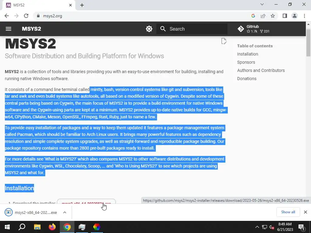Image resolution: width=311 pixels, height=233 pixels.
Task: Open the Windows Start menu
Action: 7,227
